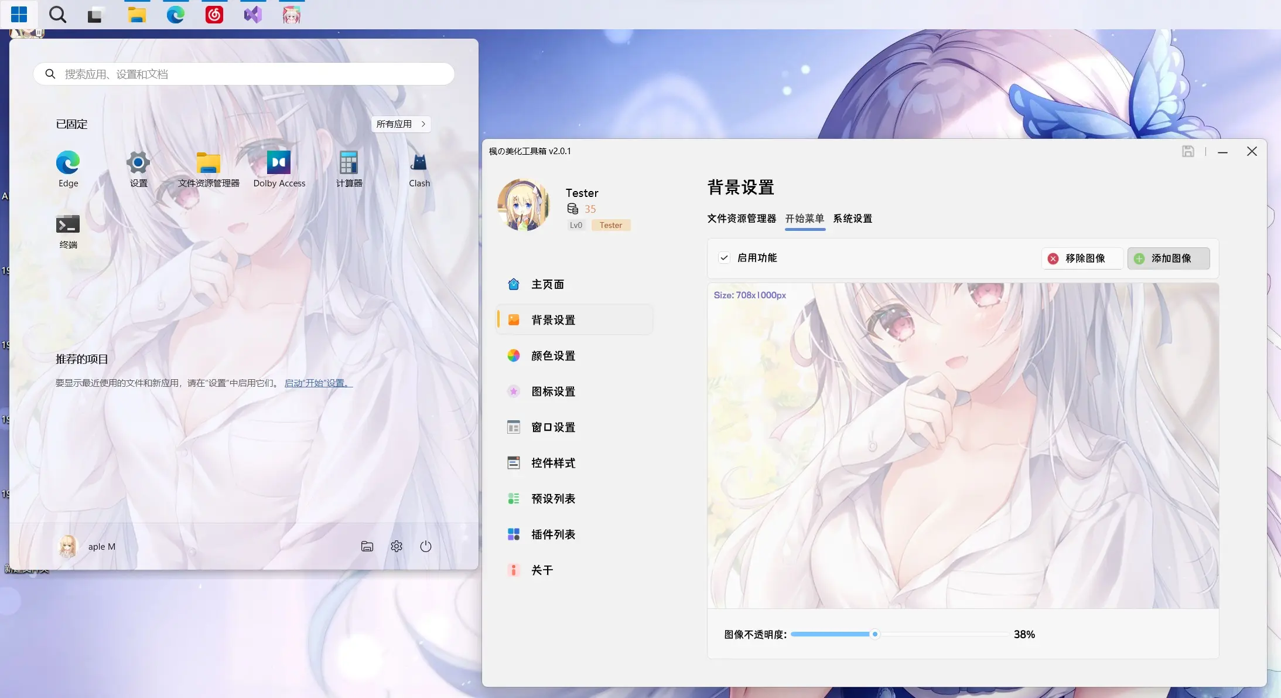Open 颜色设置 in the sidebar
The height and width of the screenshot is (698, 1281).
[x=574, y=356]
